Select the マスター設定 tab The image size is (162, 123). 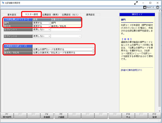pos(31,14)
